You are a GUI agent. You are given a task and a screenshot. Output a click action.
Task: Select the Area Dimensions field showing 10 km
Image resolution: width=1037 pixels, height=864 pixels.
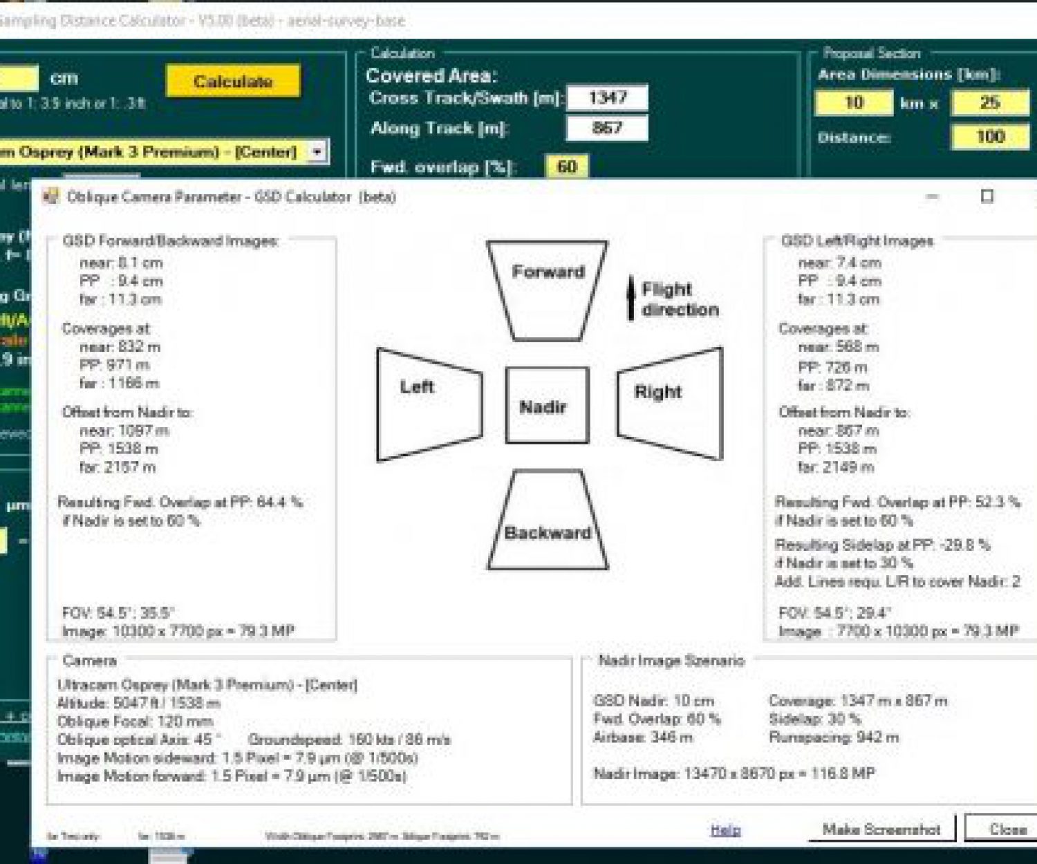point(854,102)
